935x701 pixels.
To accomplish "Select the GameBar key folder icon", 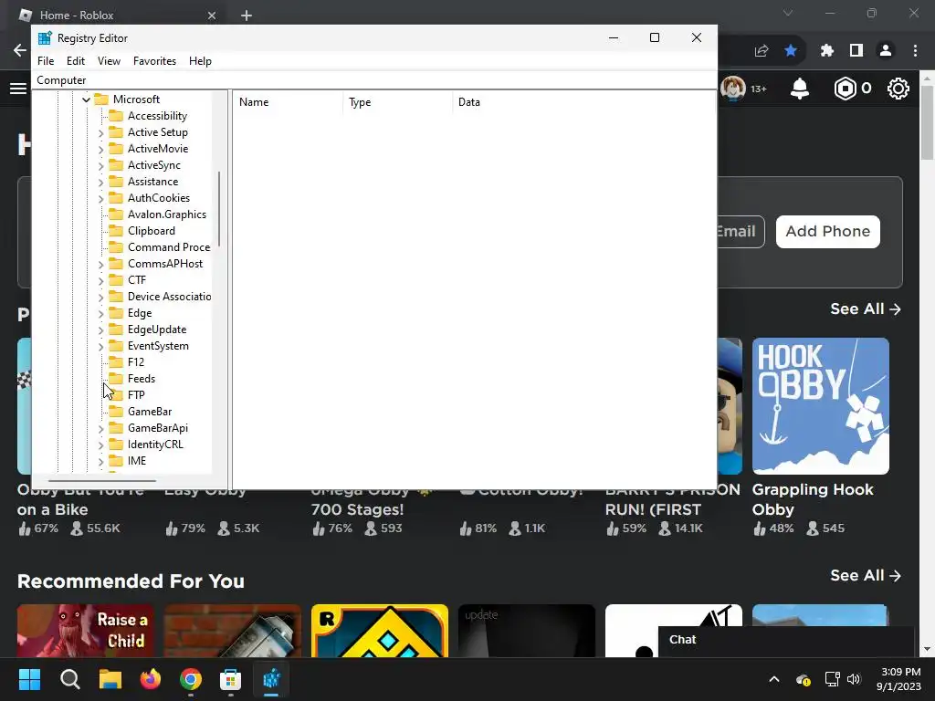I will pyautogui.click(x=116, y=412).
